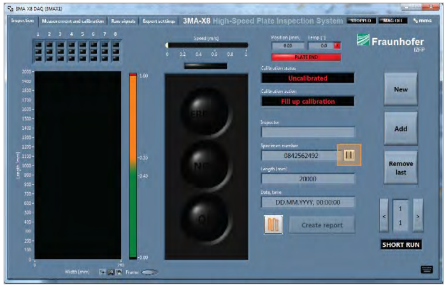Click the top LED of sensor channel 4
The height and width of the screenshot is (287, 446).
[71, 45]
